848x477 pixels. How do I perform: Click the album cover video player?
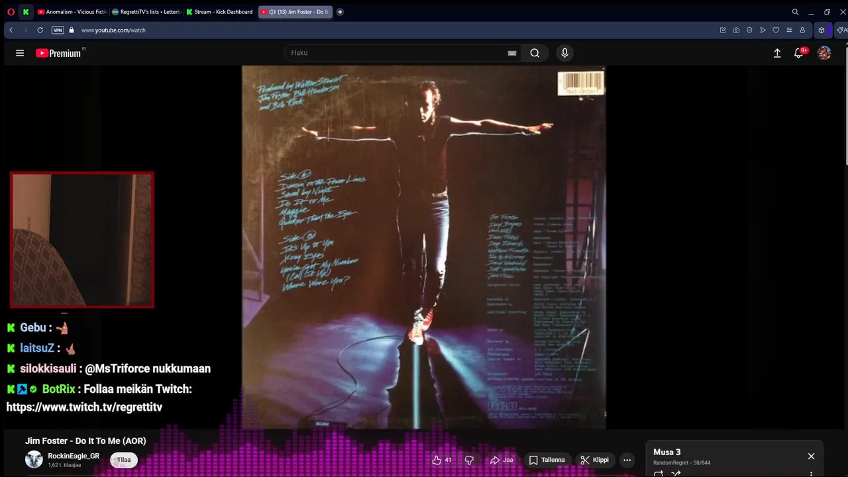423,247
